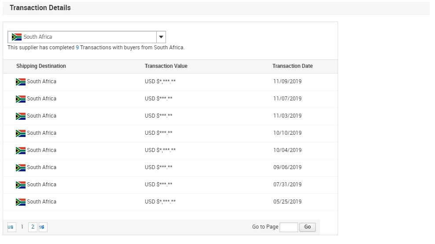This screenshot has width=435, height=244.
Task: Click the flag icon in the 07/31/2019 row
Action: (21, 185)
